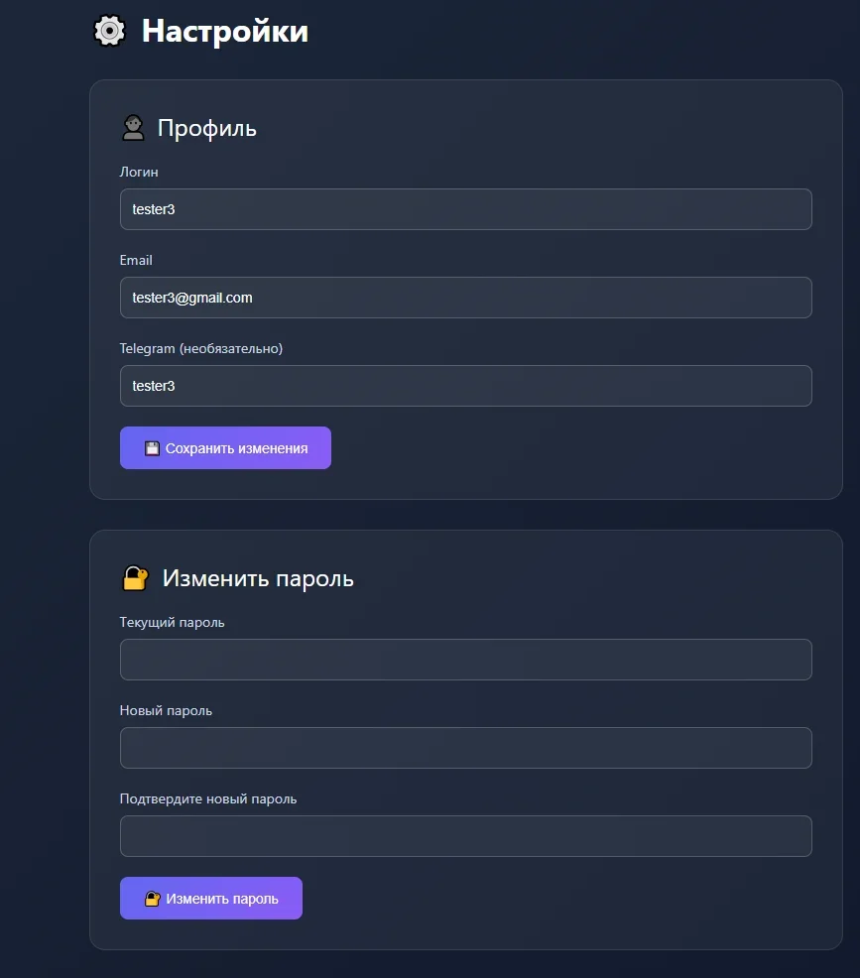The height and width of the screenshot is (978, 860).
Task: Click the Новый пароль label text
Action: (x=166, y=710)
